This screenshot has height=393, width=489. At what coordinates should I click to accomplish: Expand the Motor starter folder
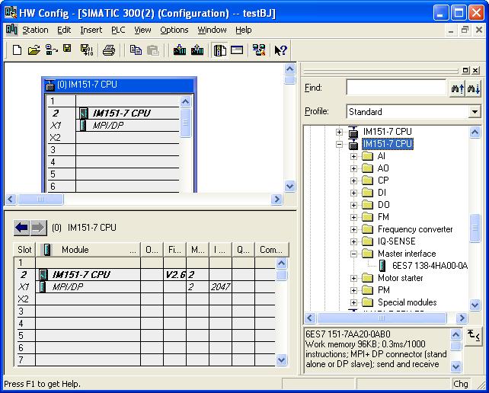(353, 278)
